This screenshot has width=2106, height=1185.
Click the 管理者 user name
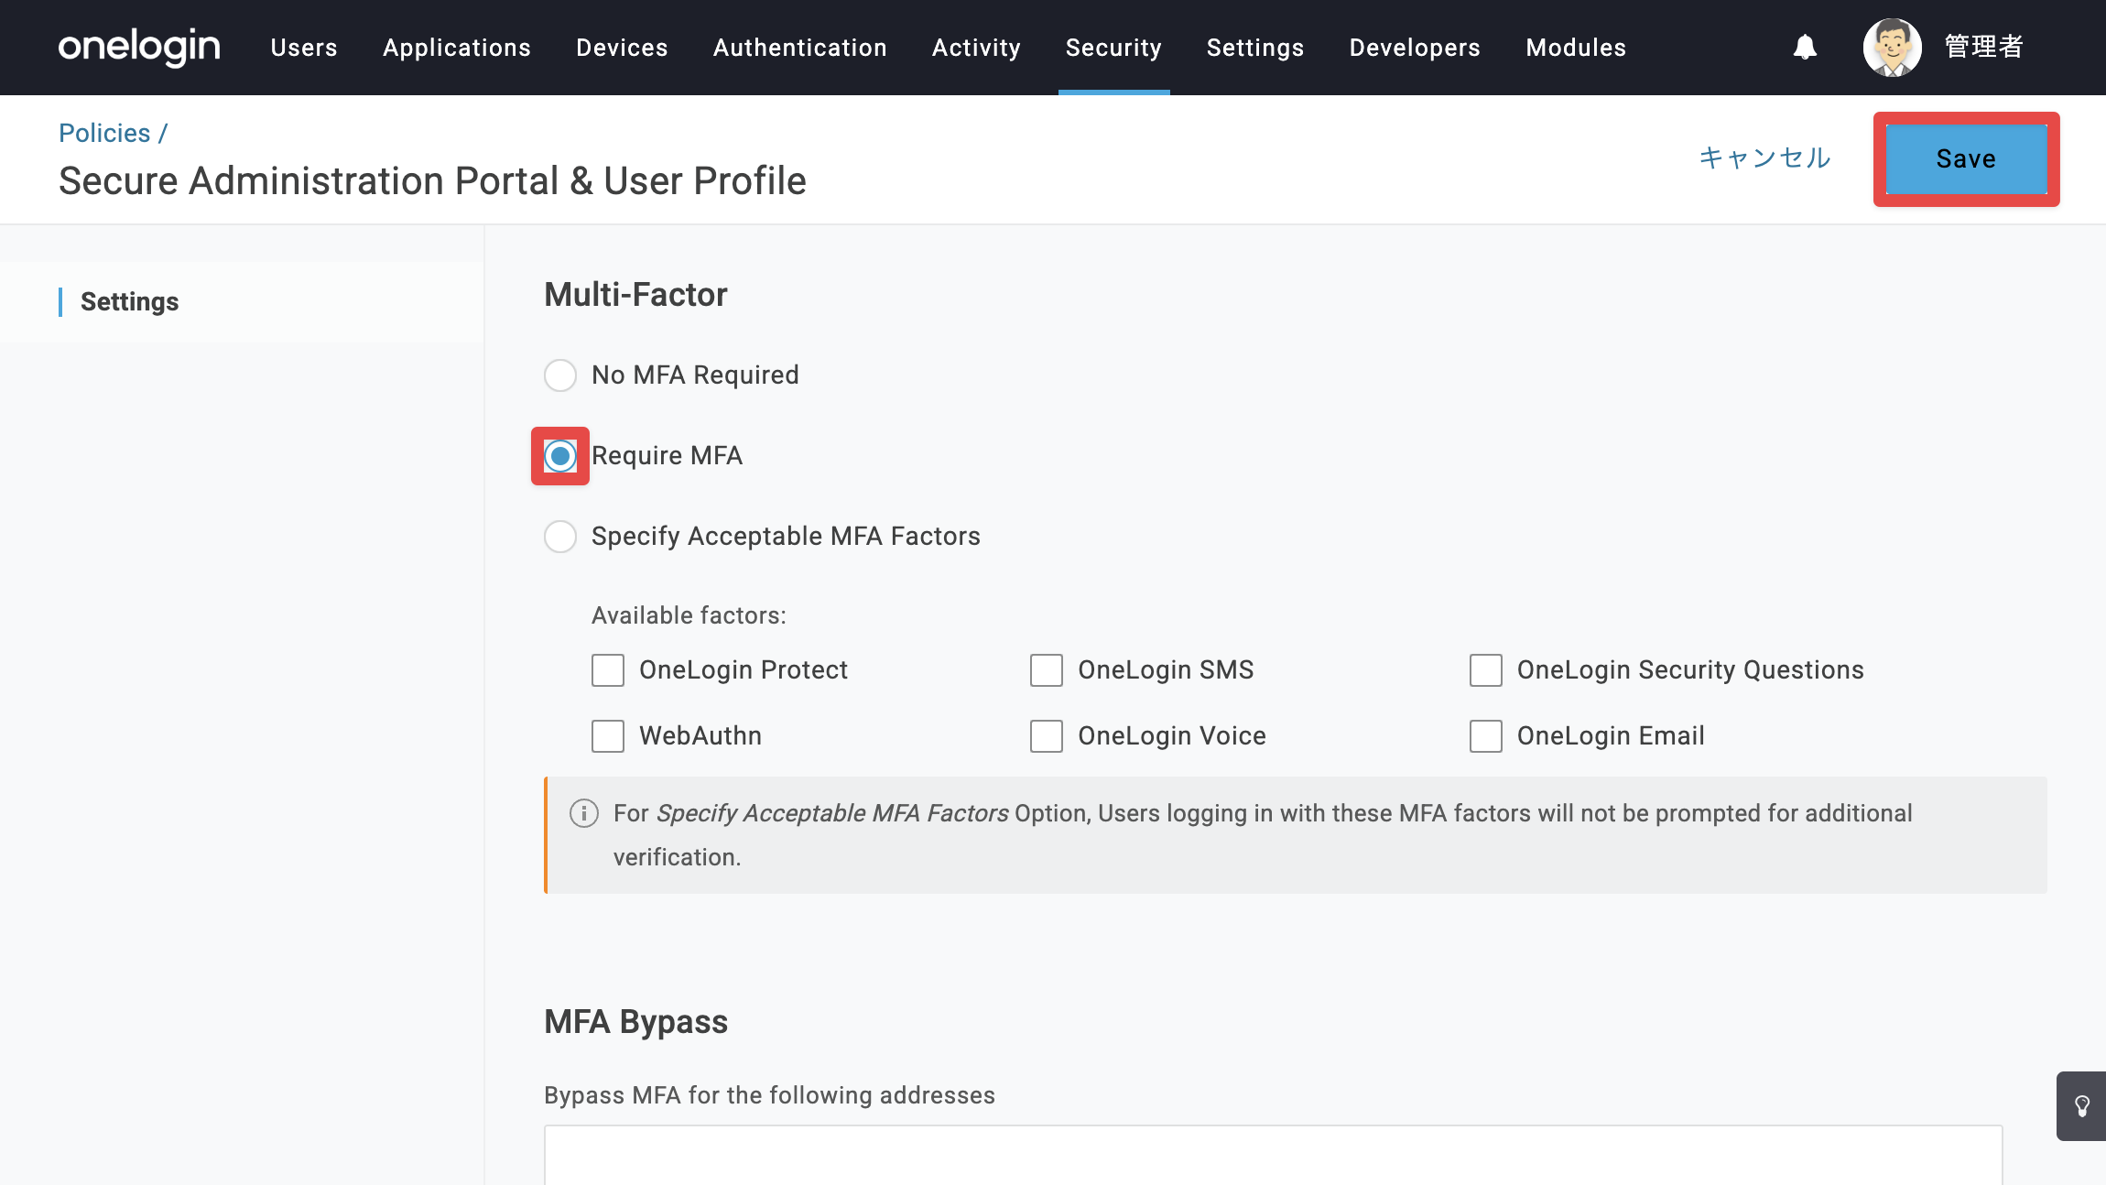pos(1984,47)
